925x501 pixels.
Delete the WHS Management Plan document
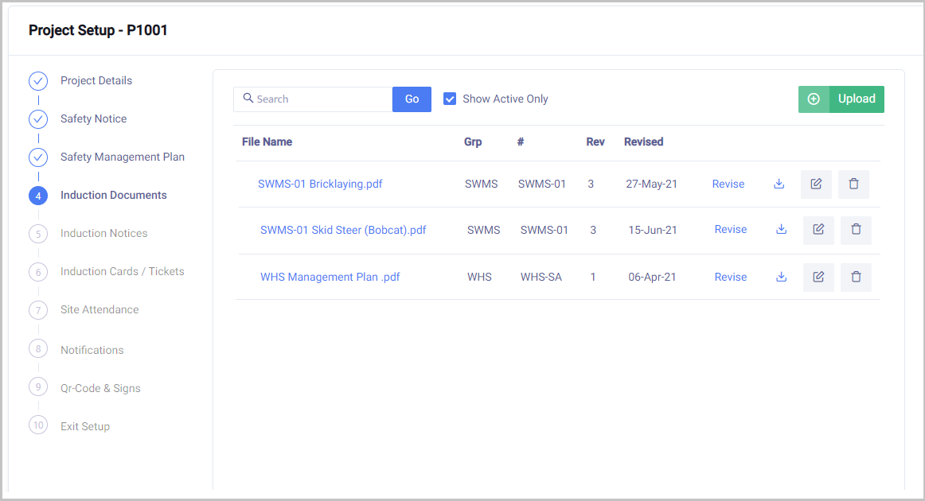(x=856, y=278)
